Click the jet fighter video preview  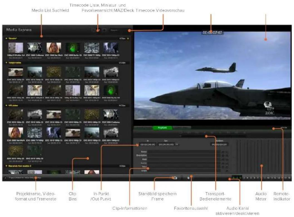click(x=212, y=75)
